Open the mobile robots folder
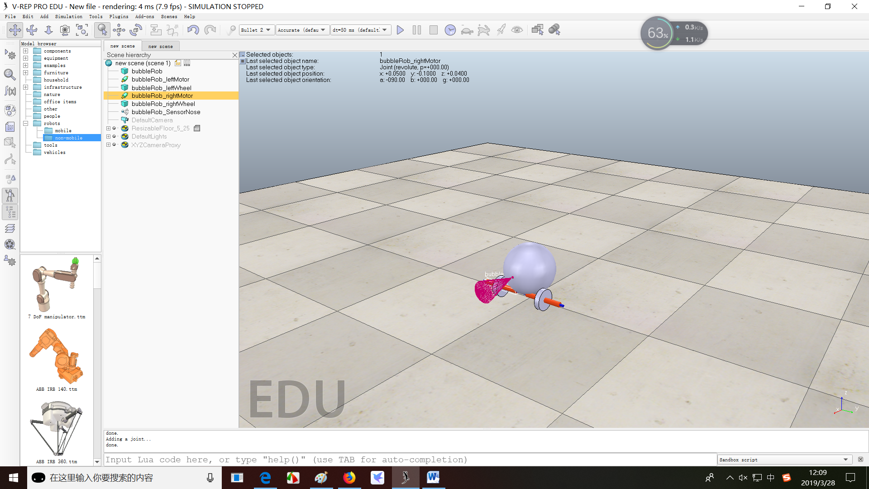The width and height of the screenshot is (869, 489). click(63, 130)
